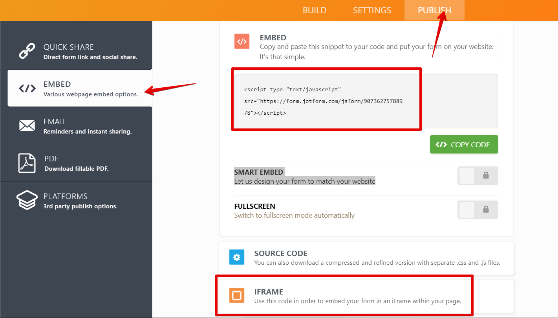The image size is (558, 318).
Task: Open the PDF sidebar option
Action: coord(76,163)
